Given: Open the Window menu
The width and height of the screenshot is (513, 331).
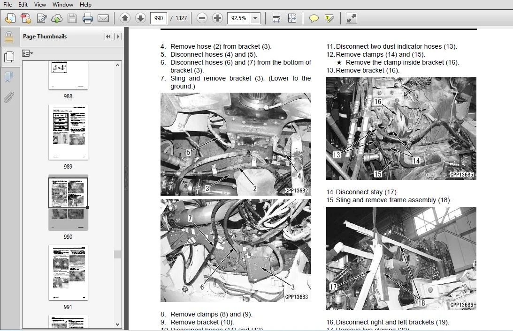Looking at the screenshot, I should pyautogui.click(x=63, y=5).
